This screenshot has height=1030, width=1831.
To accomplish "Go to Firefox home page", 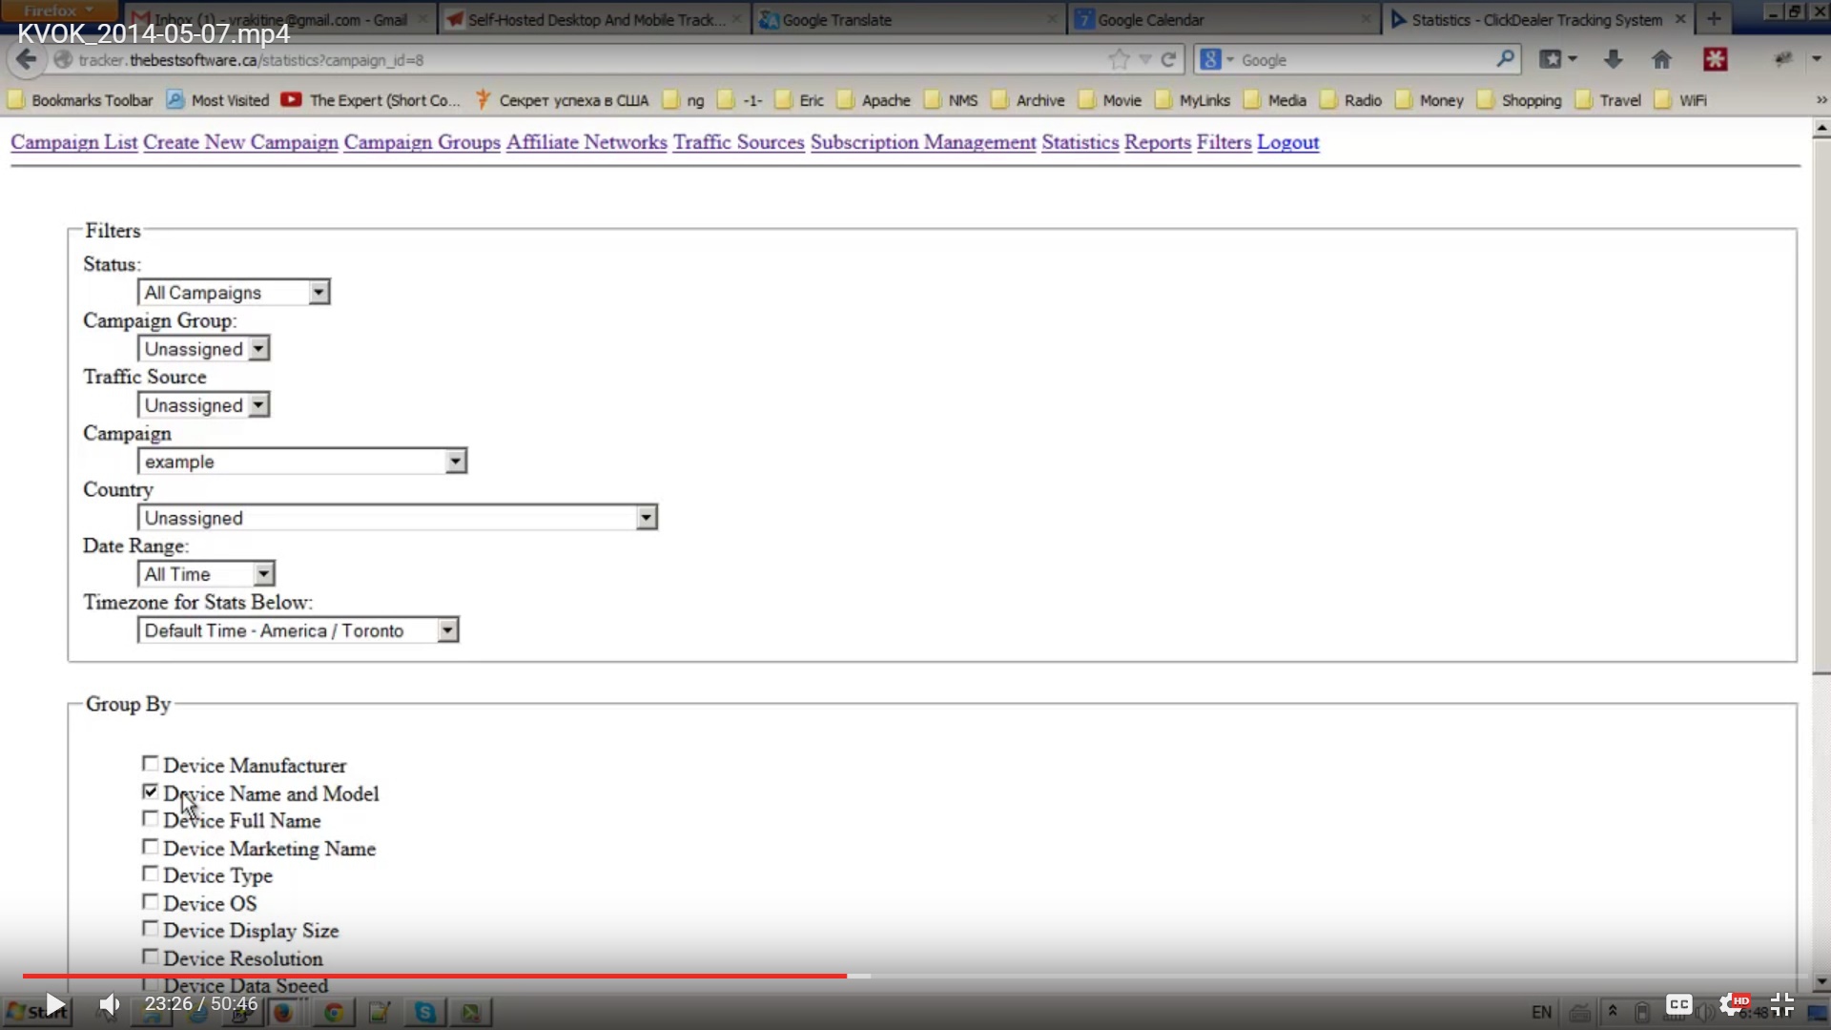I will pyautogui.click(x=1661, y=59).
